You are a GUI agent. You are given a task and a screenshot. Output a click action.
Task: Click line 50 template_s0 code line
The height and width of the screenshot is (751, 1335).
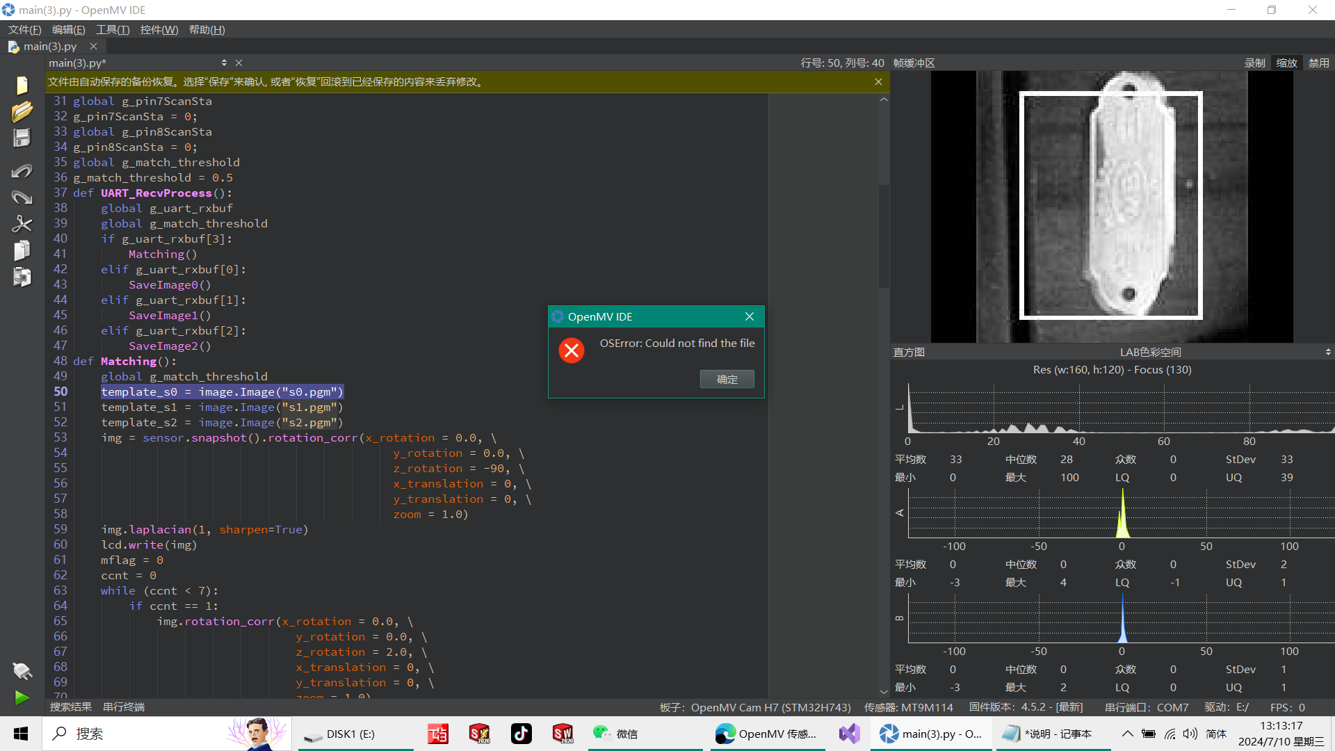(x=222, y=391)
